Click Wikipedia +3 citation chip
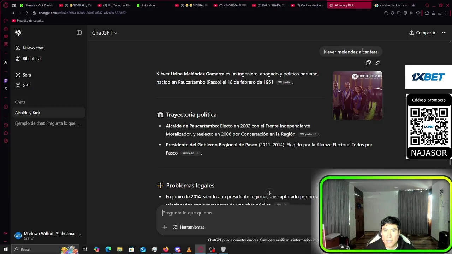 point(308,134)
